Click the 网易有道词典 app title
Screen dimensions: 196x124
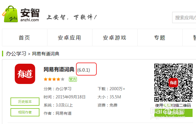click(59, 69)
